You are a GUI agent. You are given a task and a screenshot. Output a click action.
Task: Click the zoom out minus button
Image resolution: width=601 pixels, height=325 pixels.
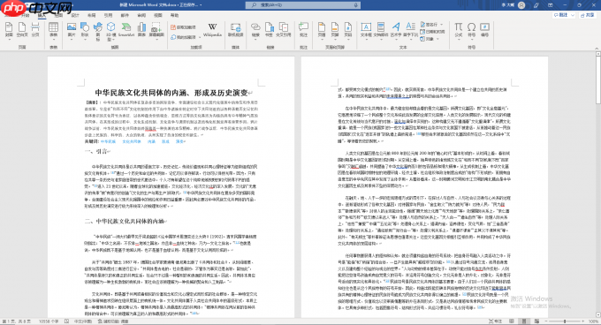click(x=546, y=321)
